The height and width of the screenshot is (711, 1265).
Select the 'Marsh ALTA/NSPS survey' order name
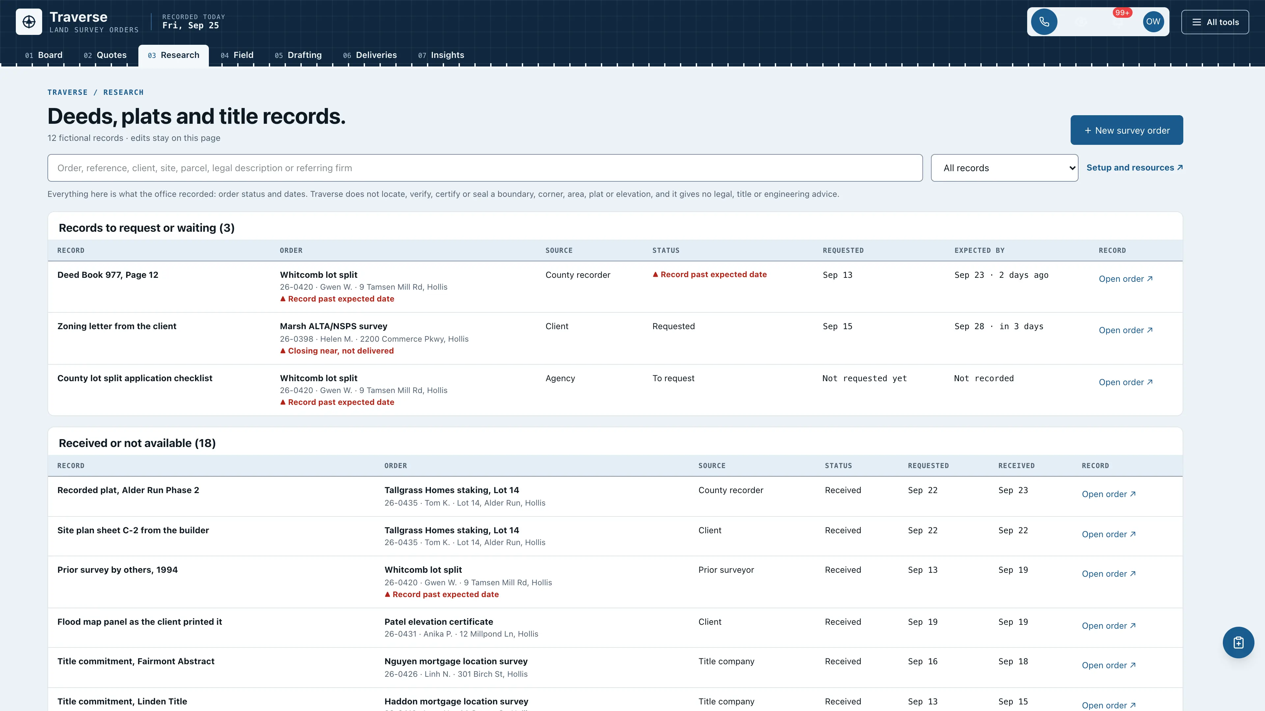333,326
